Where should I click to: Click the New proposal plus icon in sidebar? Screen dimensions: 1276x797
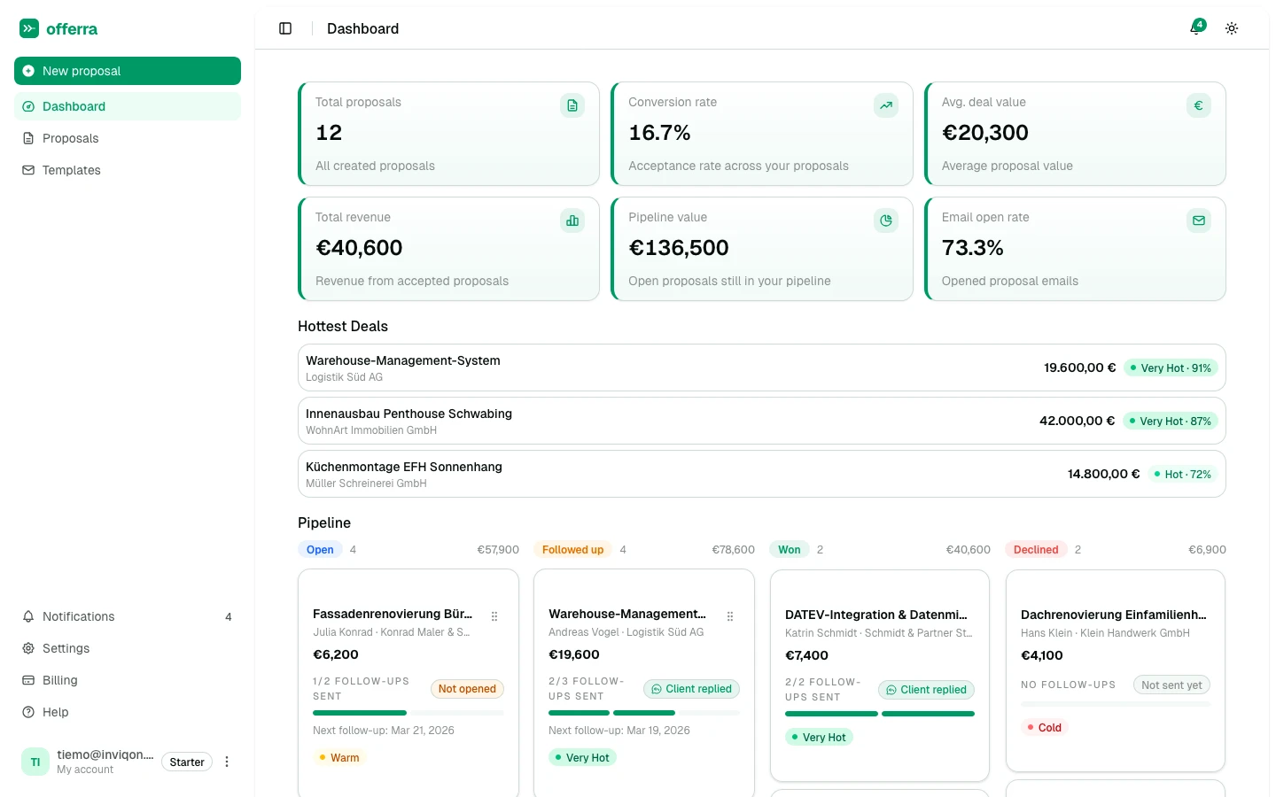[27, 71]
